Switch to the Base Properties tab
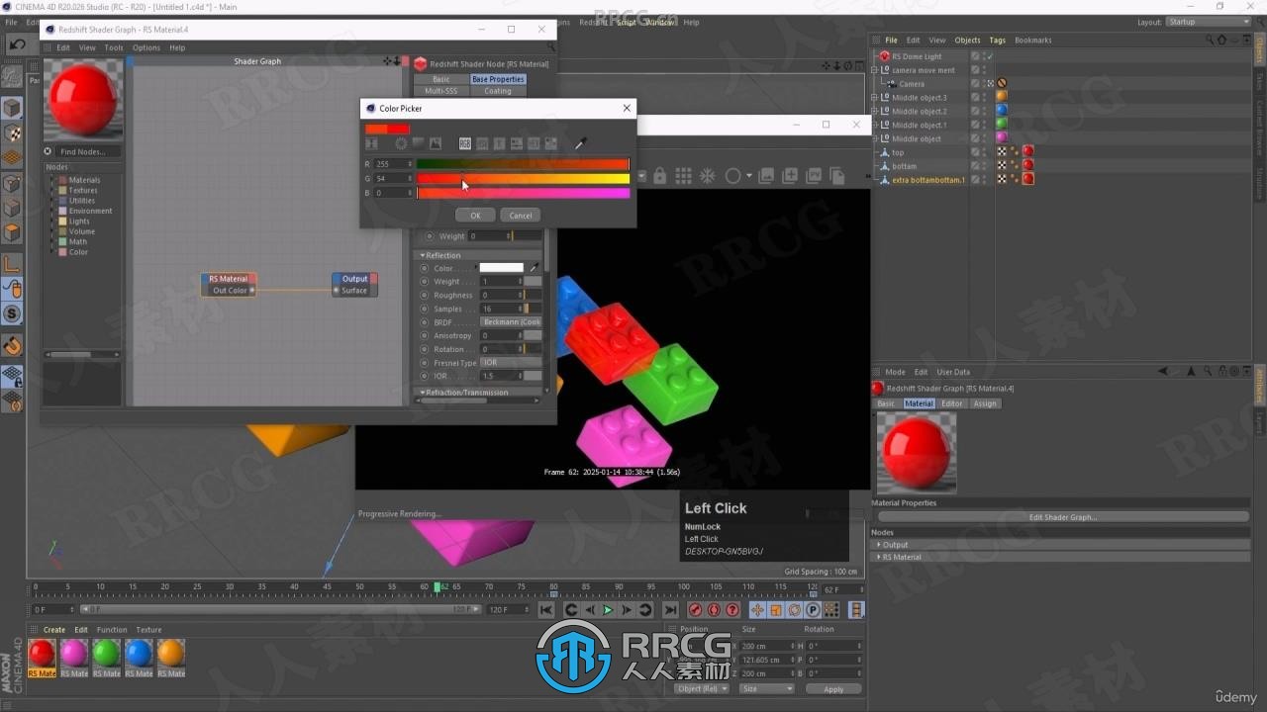The height and width of the screenshot is (712, 1267). [x=498, y=79]
